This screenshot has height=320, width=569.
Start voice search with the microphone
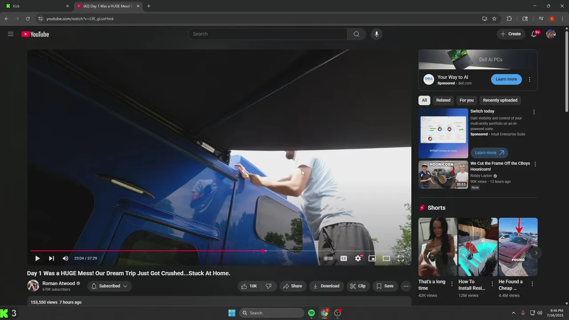pyautogui.click(x=377, y=34)
